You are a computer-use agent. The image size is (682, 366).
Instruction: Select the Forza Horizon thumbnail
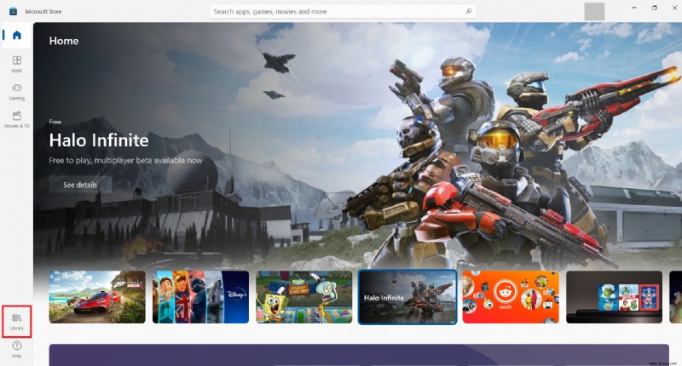(x=97, y=297)
